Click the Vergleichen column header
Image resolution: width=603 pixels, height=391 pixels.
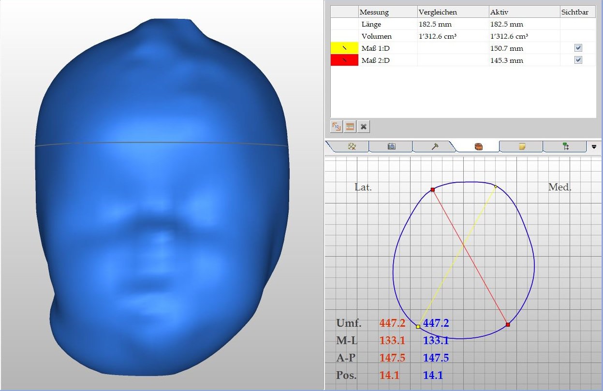[452, 12]
